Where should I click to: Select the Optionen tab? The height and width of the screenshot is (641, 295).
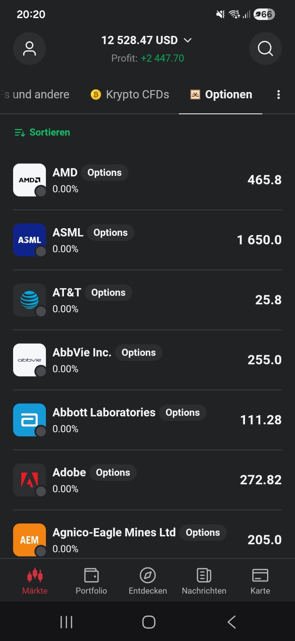221,95
